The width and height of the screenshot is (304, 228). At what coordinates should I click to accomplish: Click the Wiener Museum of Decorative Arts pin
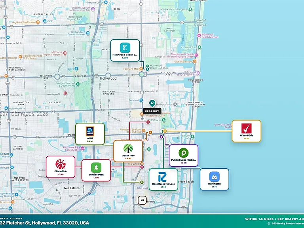(x=93, y=9)
